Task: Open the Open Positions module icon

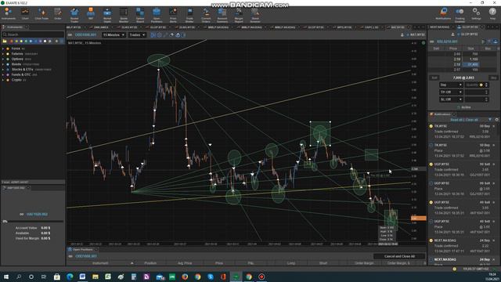Action: pyautogui.click(x=157, y=14)
